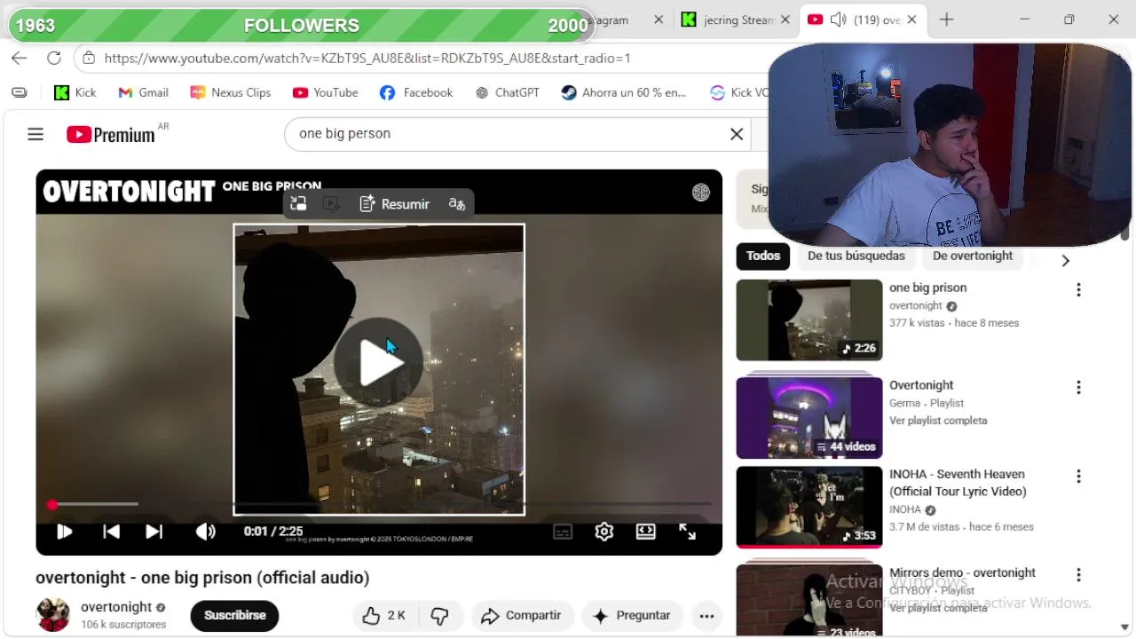
Task: Open more actions ellipsis below video
Action: [706, 616]
